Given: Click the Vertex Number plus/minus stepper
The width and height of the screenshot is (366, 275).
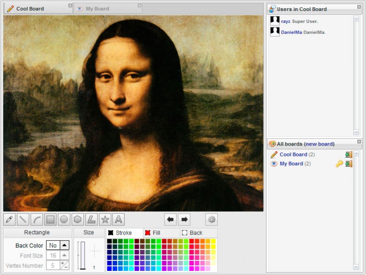Looking at the screenshot, I should pyautogui.click(x=65, y=265).
